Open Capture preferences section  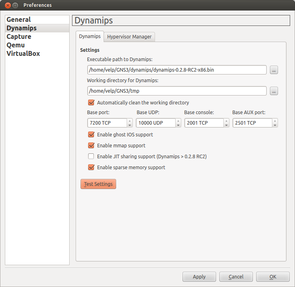tap(37, 36)
